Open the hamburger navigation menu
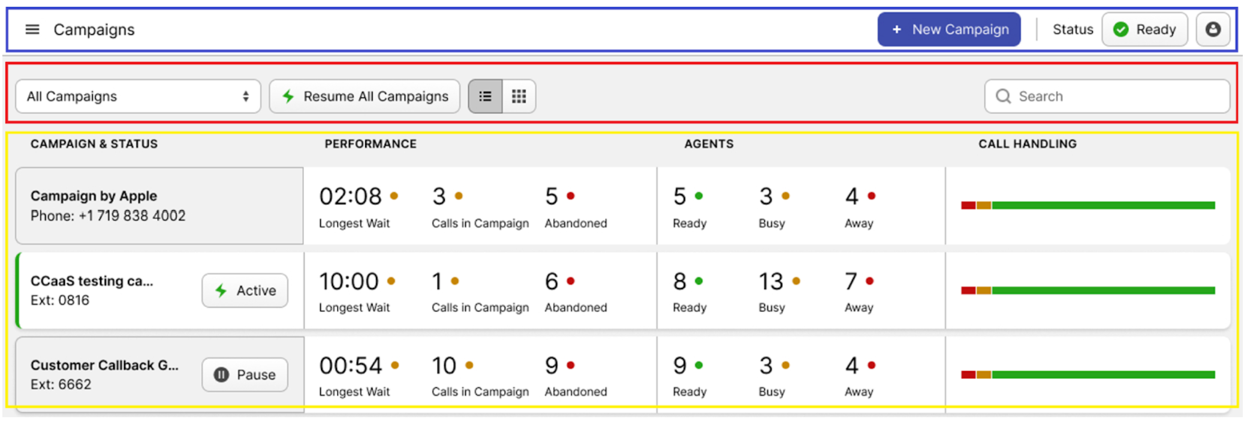The height and width of the screenshot is (422, 1244). pos(32,29)
